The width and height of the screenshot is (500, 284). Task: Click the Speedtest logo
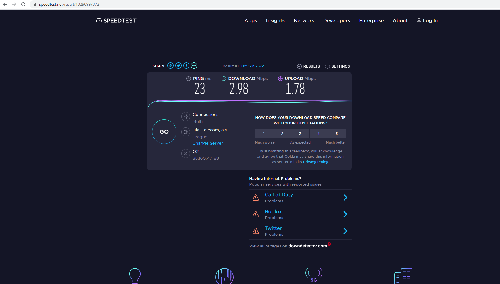coord(116,21)
